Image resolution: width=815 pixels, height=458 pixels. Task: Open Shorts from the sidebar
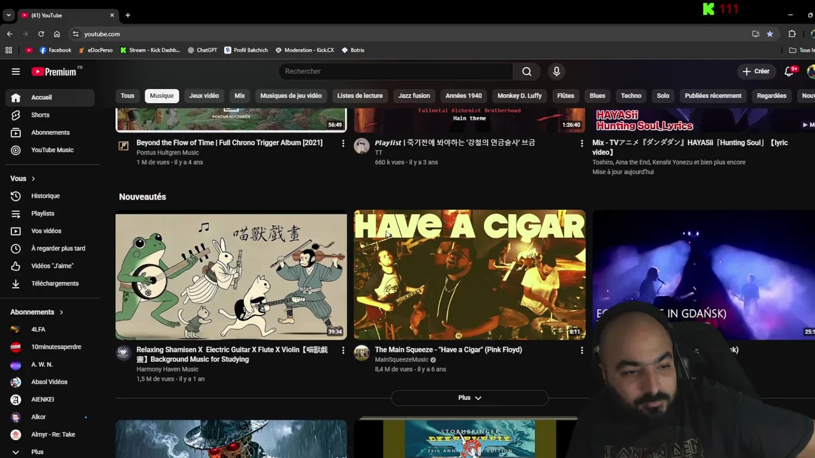click(x=50, y=115)
